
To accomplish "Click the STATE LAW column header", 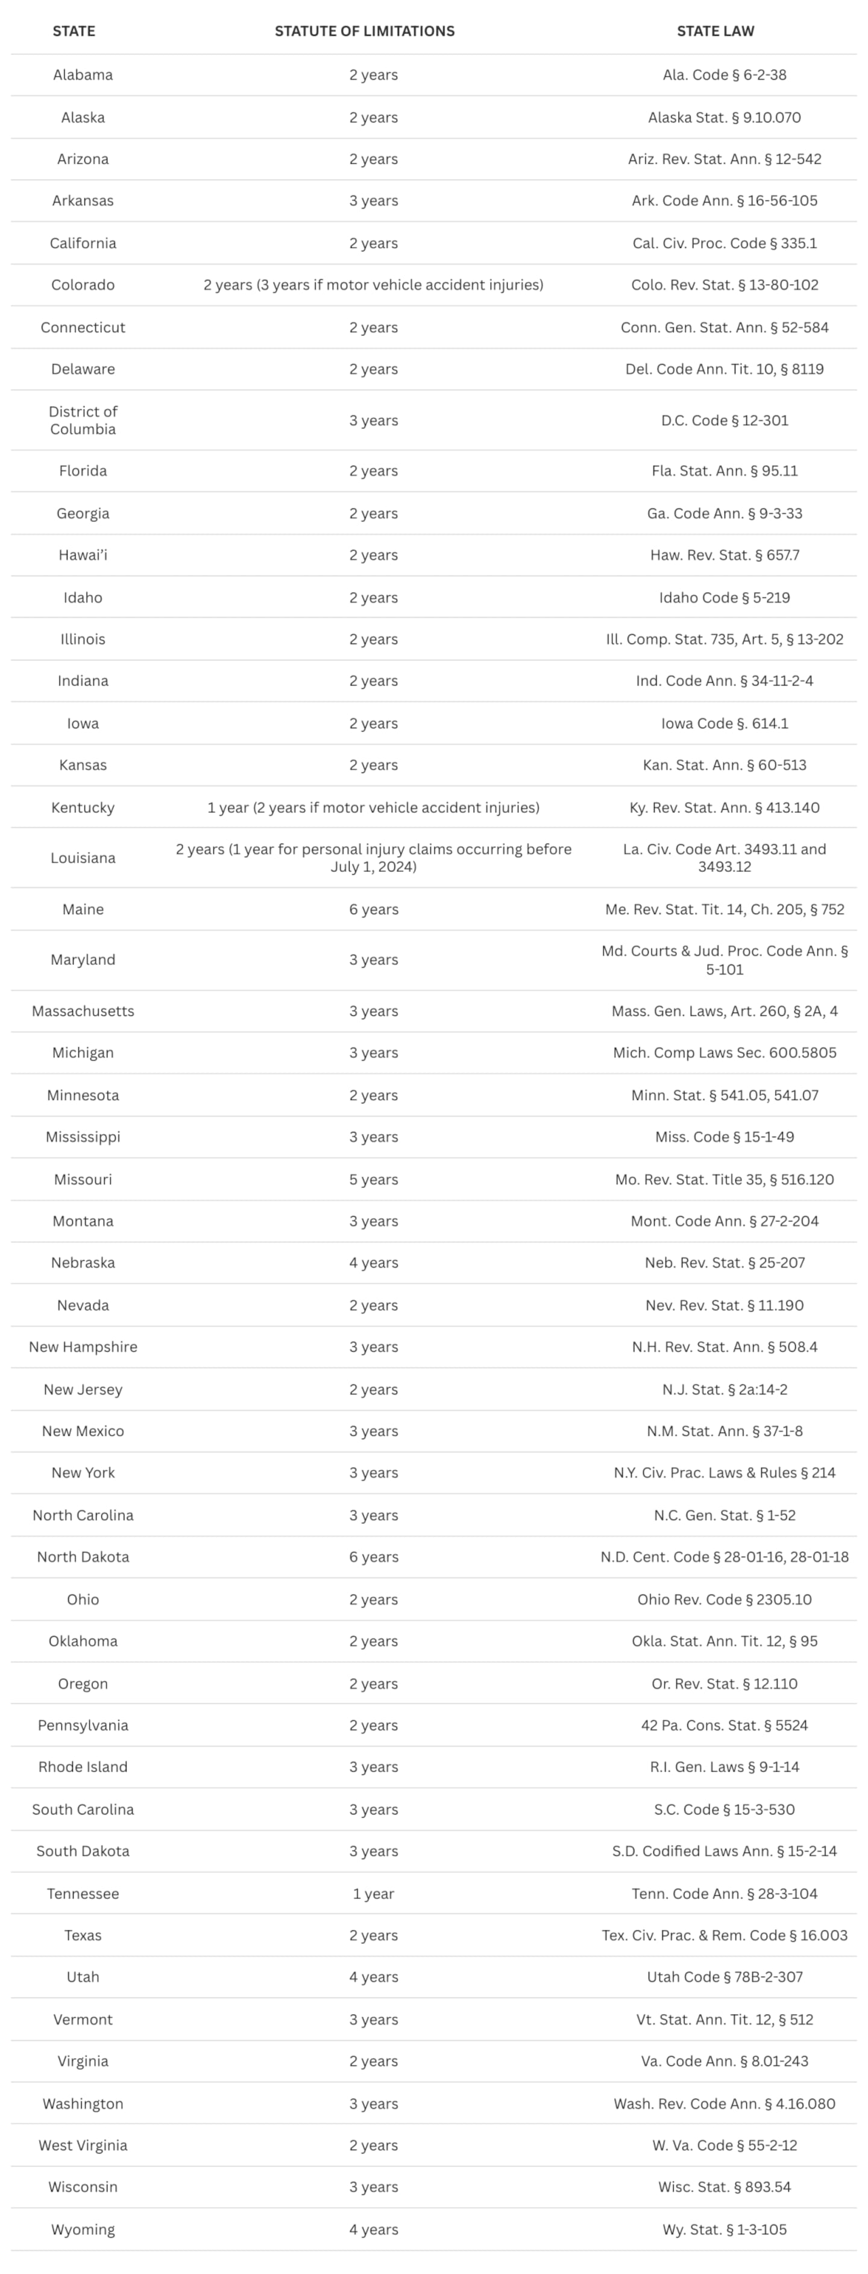I will click(x=715, y=31).
